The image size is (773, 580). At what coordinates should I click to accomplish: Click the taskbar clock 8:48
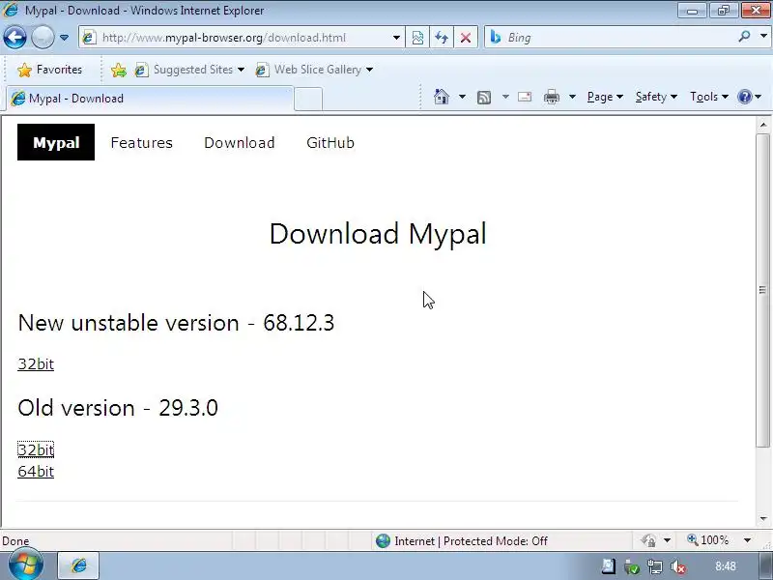[726, 566]
